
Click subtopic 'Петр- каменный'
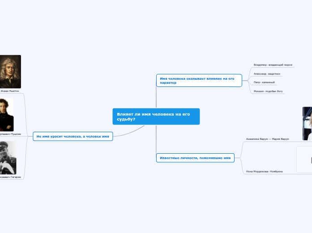(264, 82)
